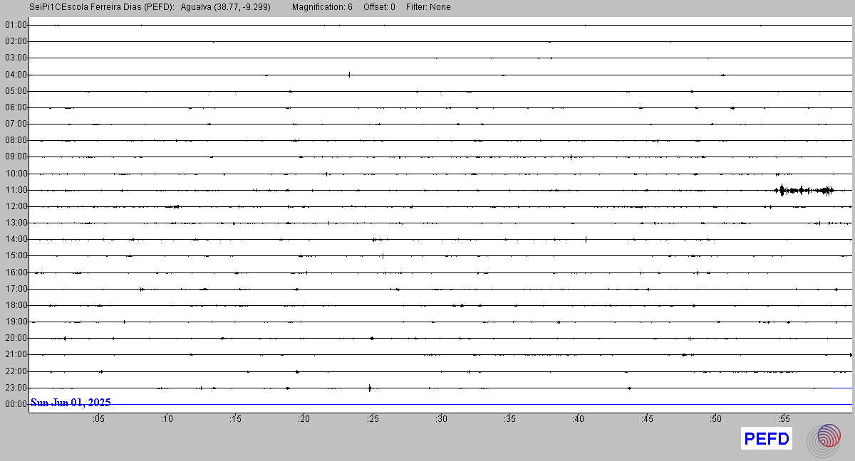The image size is (855, 461).
Task: Click the 02:00 hour label
Action: coord(16,41)
